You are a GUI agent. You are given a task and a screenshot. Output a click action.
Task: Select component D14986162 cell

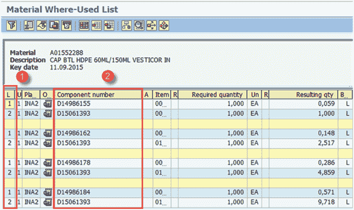click(98, 133)
